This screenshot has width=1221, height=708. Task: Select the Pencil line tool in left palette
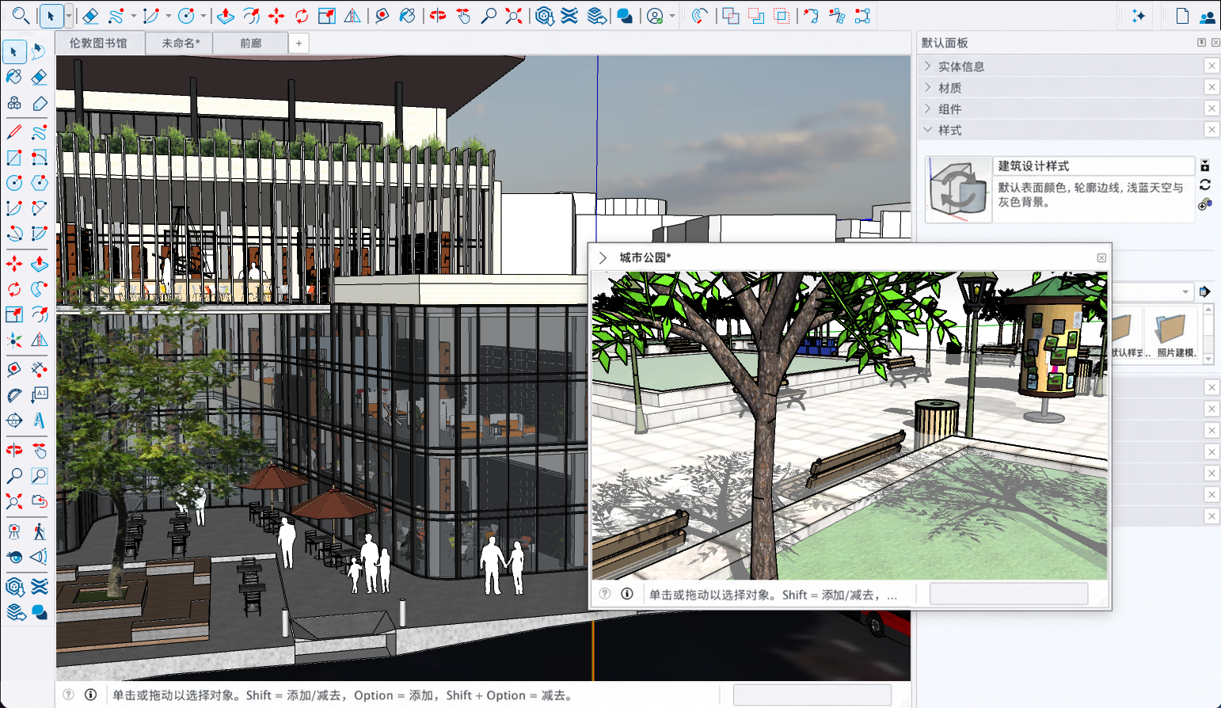point(14,131)
